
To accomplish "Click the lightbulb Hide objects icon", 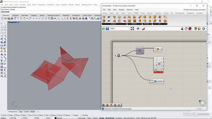I will point(68,19).
